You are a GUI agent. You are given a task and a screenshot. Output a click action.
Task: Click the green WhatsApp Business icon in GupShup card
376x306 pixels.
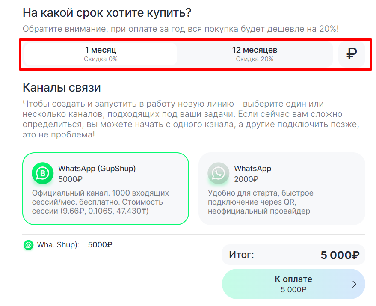42,173
